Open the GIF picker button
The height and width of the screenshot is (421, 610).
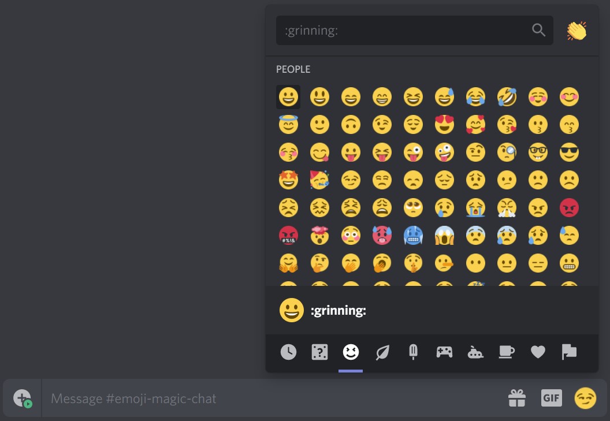tap(551, 398)
